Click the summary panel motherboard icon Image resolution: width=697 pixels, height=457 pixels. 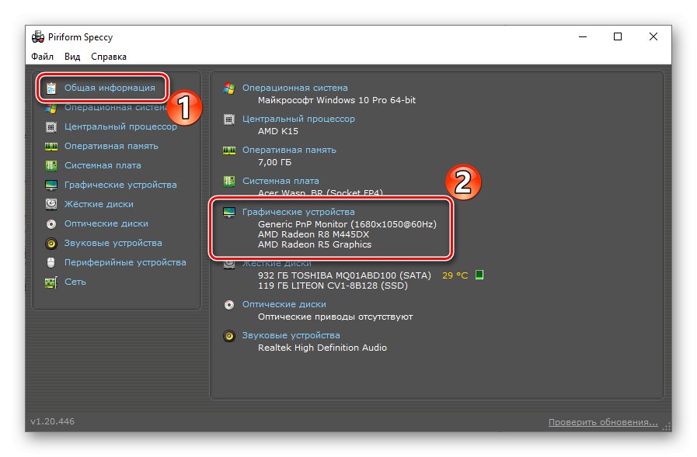[229, 181]
